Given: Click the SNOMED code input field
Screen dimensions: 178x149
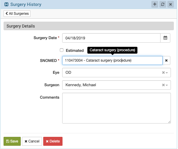Looking at the screenshot, I should pyautogui.click(x=112, y=60).
